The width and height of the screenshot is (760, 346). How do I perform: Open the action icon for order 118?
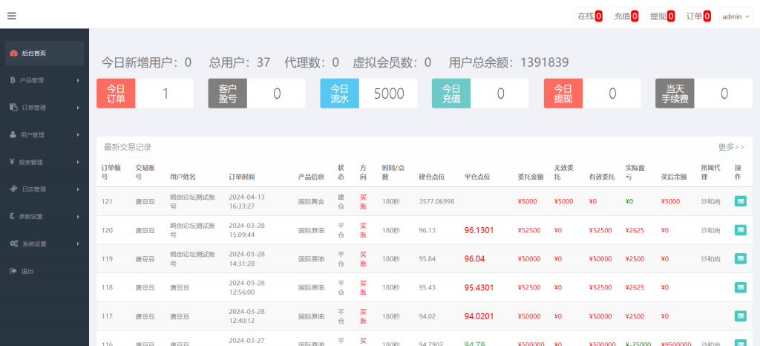pos(740,287)
